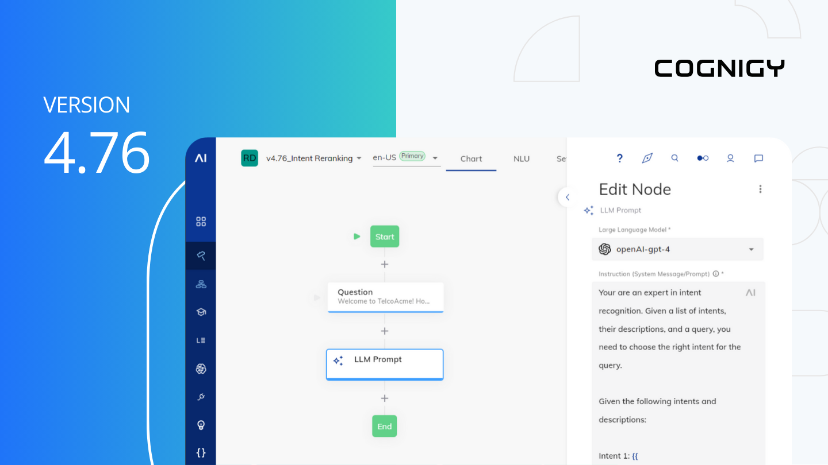
Task: Click the feature toggle icon in the panel header
Action: (702, 158)
